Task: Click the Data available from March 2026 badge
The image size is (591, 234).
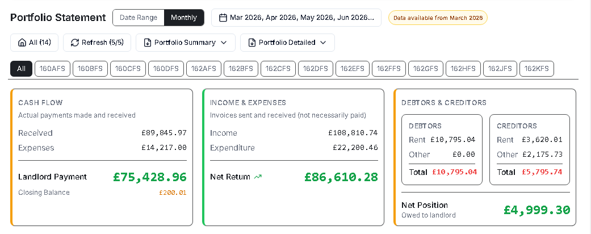Action: pos(438,18)
